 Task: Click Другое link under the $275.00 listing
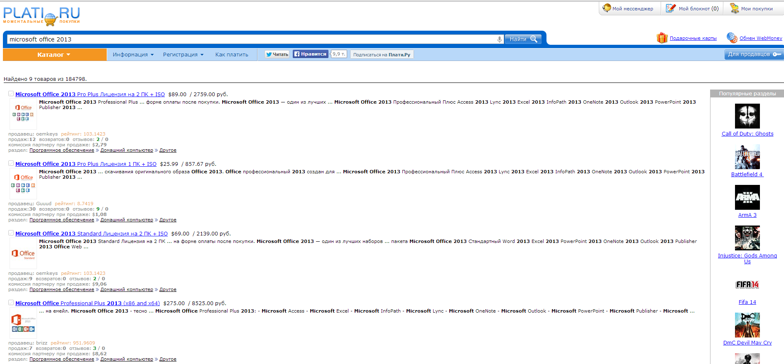click(168, 359)
